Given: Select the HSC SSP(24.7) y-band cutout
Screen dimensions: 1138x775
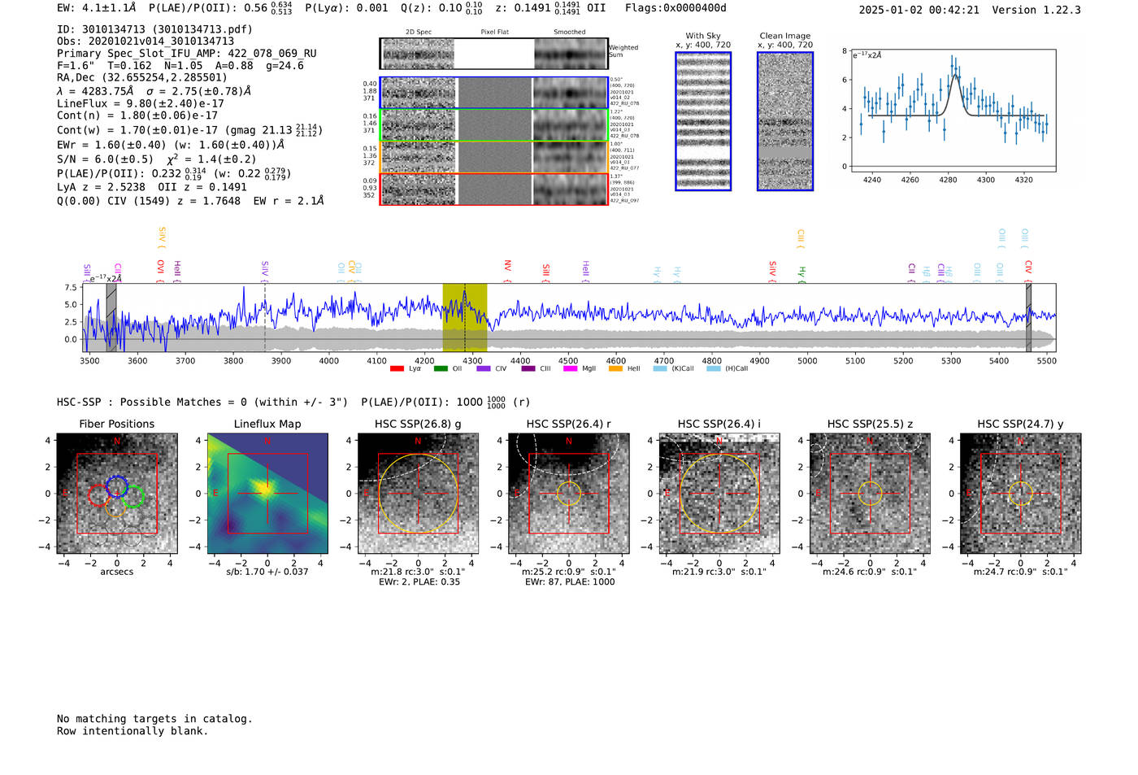Looking at the screenshot, I should click(1021, 493).
